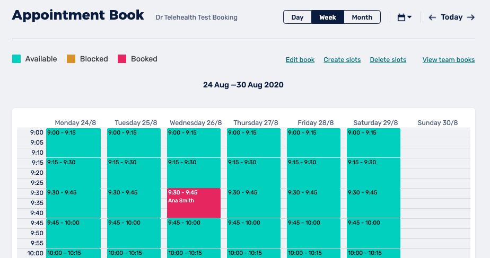Image resolution: width=490 pixels, height=258 pixels.
Task: Switch to Week view
Action: (x=328, y=17)
